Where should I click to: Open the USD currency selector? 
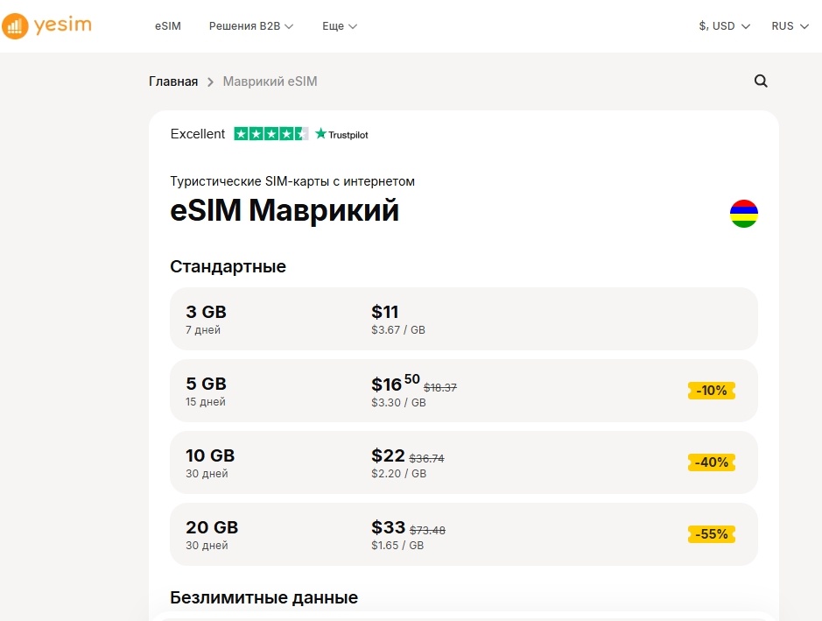click(725, 26)
